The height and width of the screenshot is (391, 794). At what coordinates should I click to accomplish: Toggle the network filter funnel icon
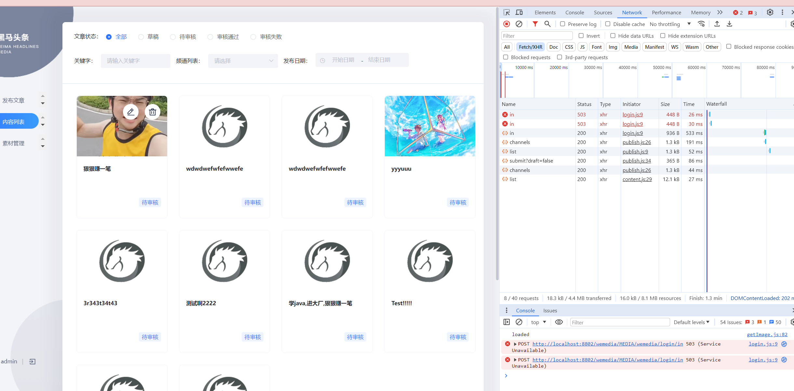click(535, 24)
